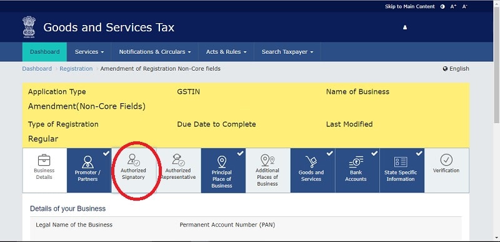The height and width of the screenshot is (242, 500).
Task: Change language from English
Action: pyautogui.click(x=456, y=69)
